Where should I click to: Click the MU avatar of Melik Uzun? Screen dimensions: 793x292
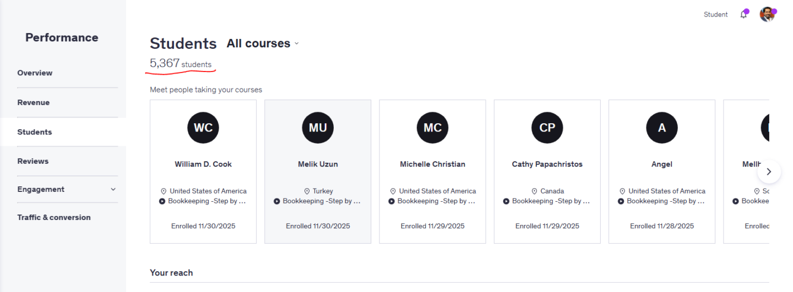(318, 128)
